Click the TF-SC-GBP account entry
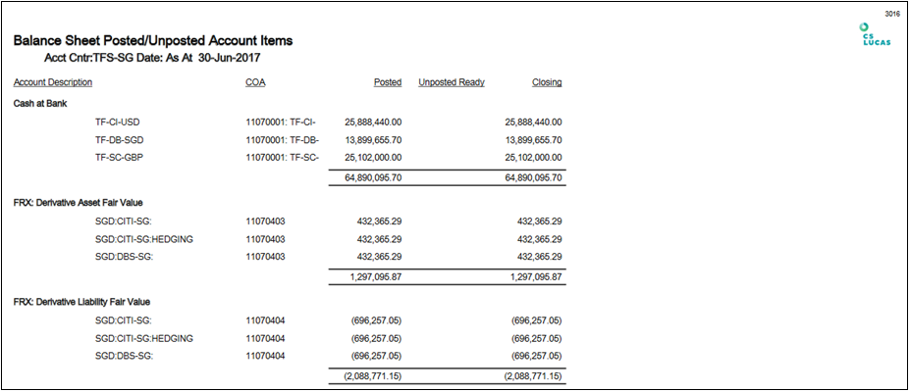This screenshot has height=392, width=910. [119, 157]
